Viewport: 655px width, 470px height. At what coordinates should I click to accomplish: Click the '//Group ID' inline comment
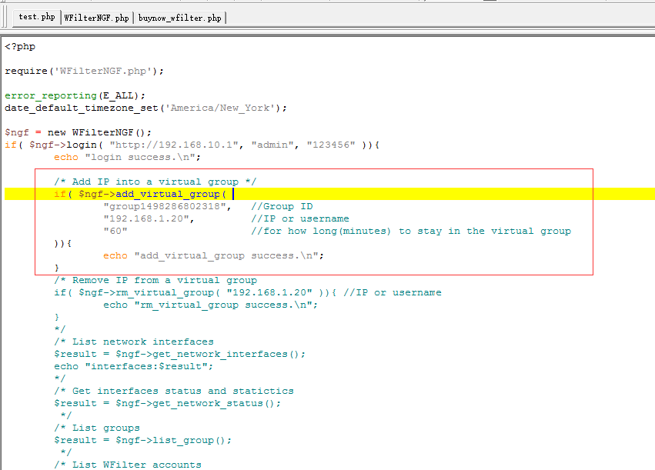pos(282,207)
